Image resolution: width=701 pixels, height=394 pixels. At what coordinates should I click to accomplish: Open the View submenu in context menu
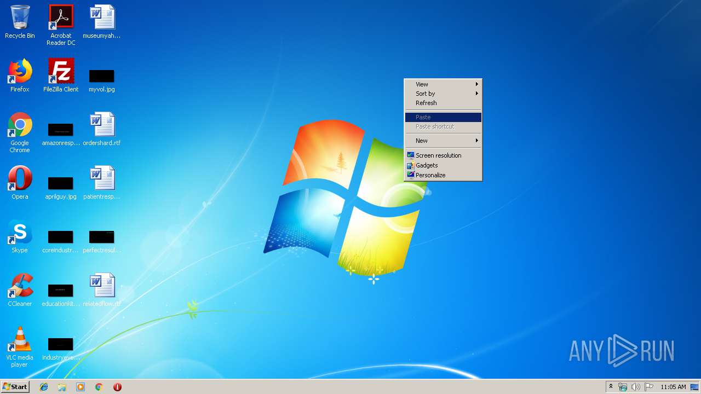point(443,84)
